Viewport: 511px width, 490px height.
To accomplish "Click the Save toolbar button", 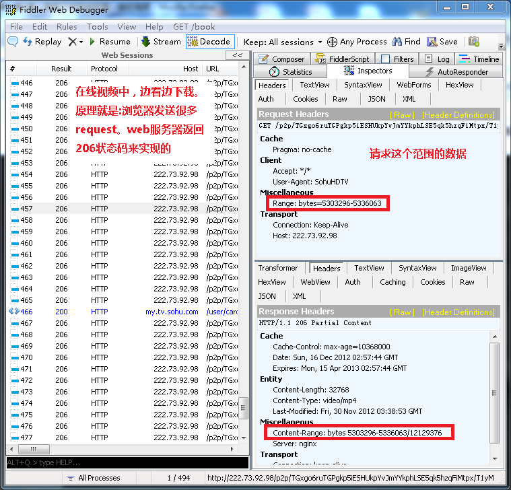I will click(442, 42).
